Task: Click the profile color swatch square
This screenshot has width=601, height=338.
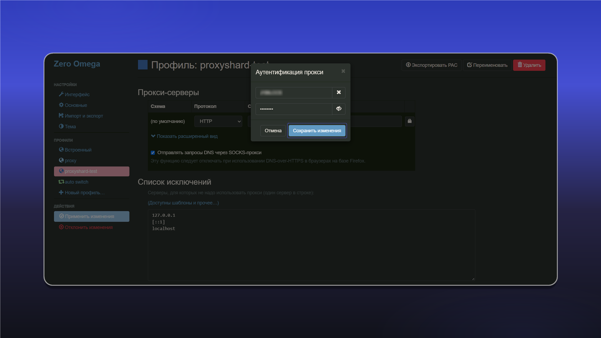Action: [x=143, y=65]
